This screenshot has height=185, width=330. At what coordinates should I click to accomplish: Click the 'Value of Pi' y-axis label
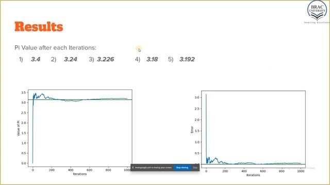click(x=19, y=128)
